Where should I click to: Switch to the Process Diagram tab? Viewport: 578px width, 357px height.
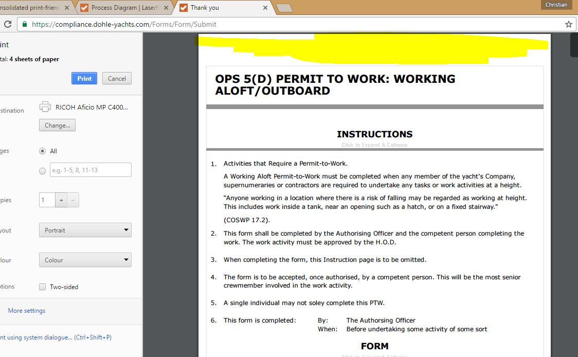click(x=124, y=8)
